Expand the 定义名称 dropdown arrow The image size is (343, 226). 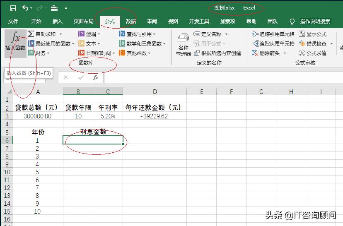(227, 34)
